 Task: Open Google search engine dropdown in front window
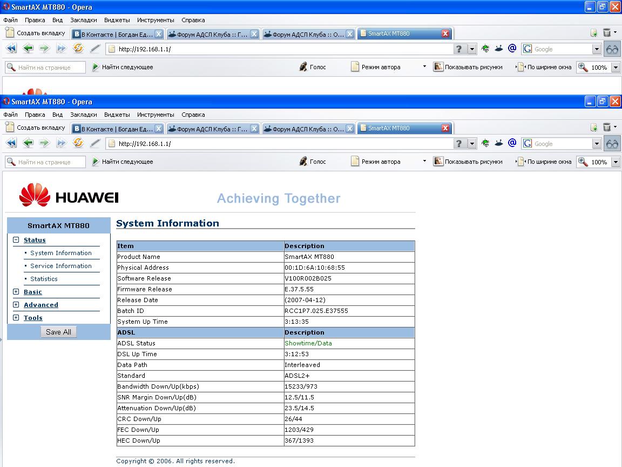tap(597, 144)
